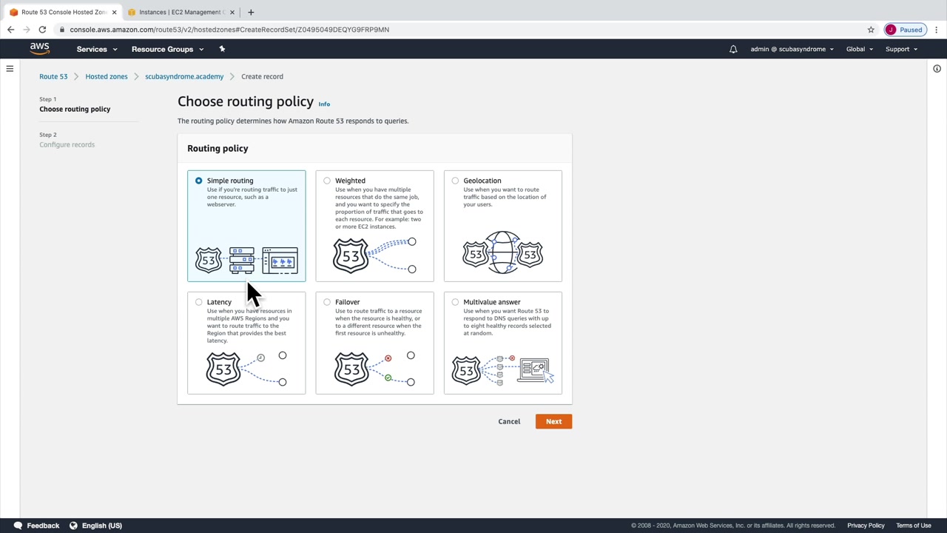This screenshot has height=533, width=947.
Task: Toggle the left navigation hamburger menu
Action: [x=10, y=69]
